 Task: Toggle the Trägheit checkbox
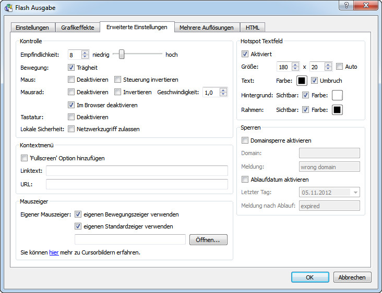(x=71, y=67)
